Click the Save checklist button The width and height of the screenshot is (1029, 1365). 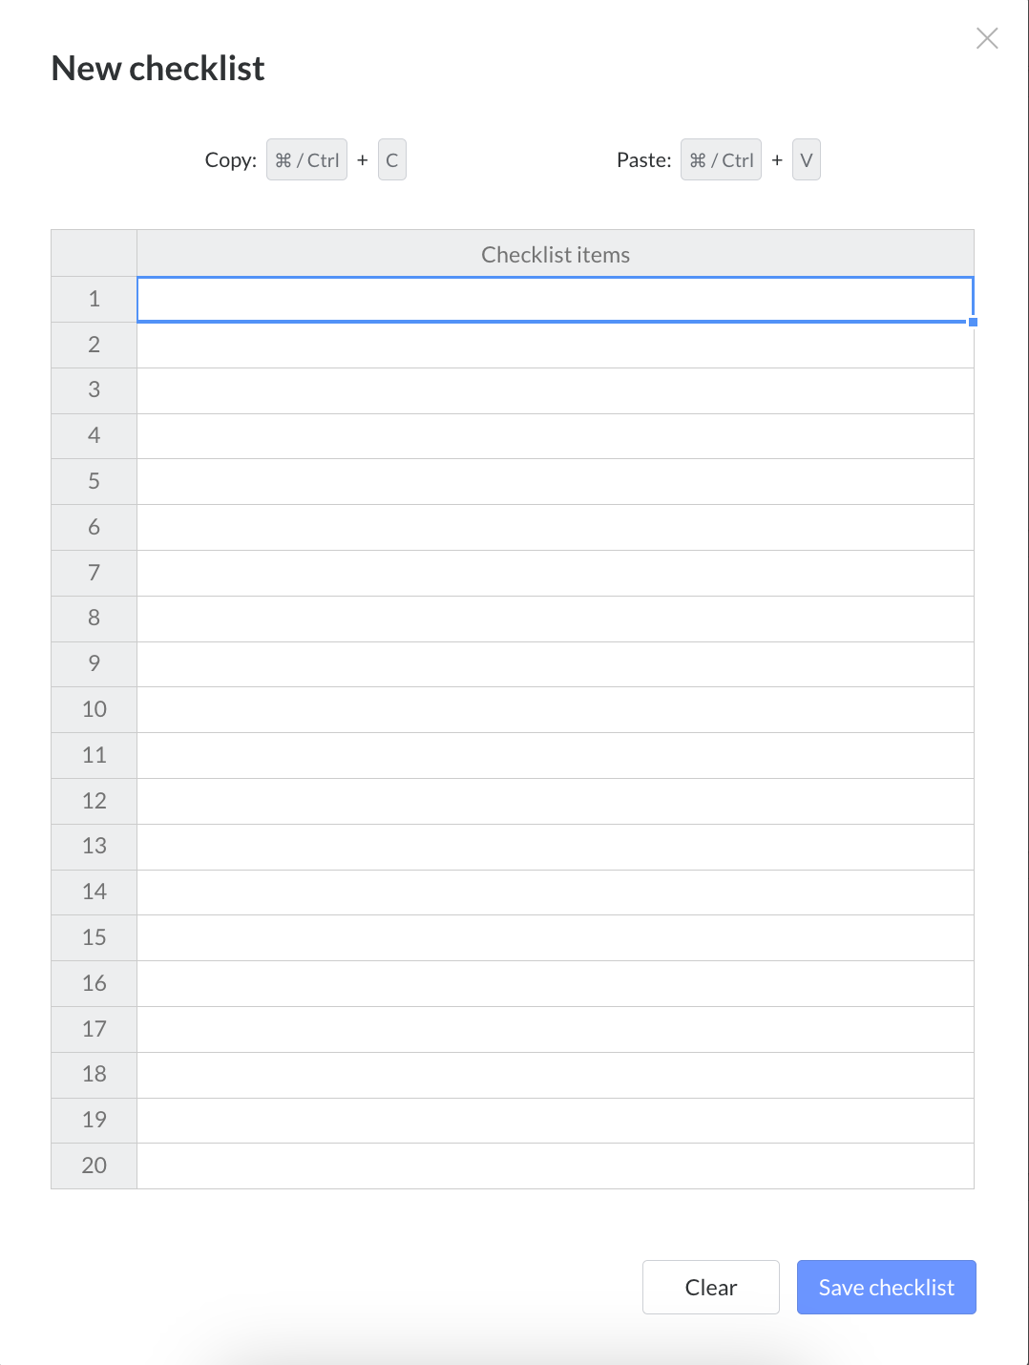click(886, 1287)
